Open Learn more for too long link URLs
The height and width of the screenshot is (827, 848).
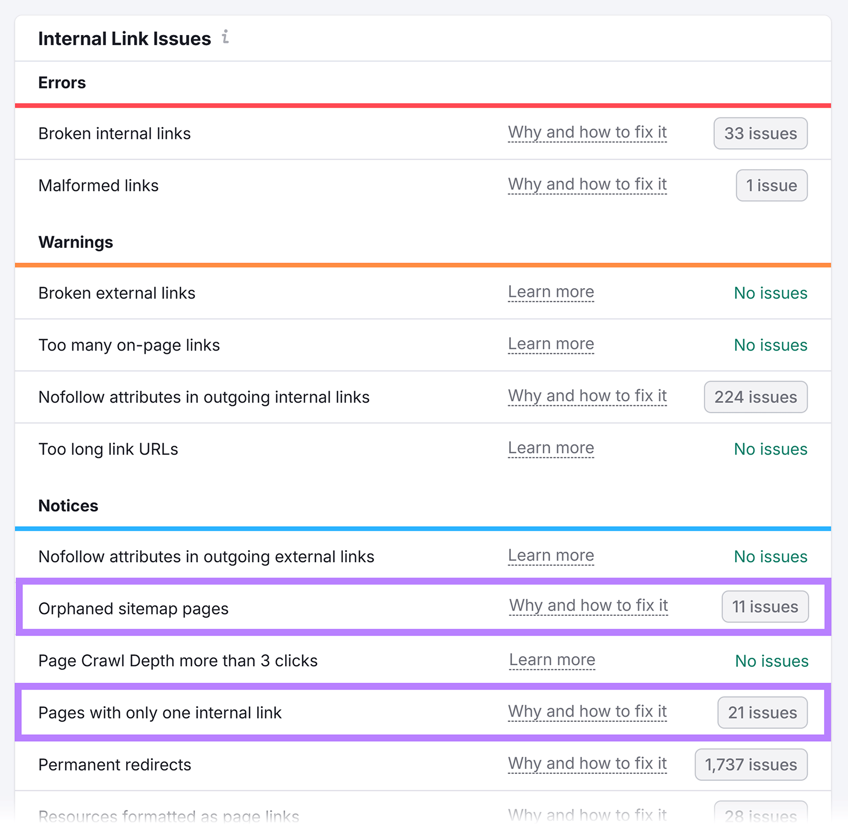551,448
